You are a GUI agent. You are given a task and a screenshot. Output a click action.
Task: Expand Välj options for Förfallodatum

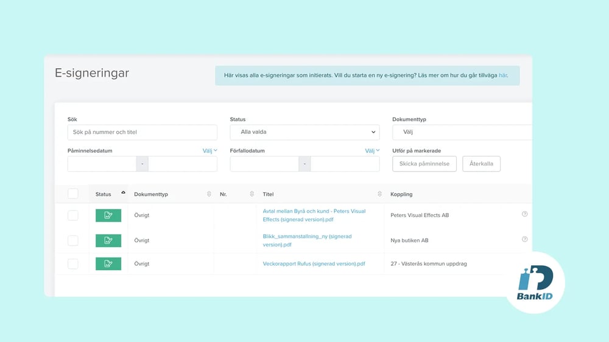click(372, 150)
